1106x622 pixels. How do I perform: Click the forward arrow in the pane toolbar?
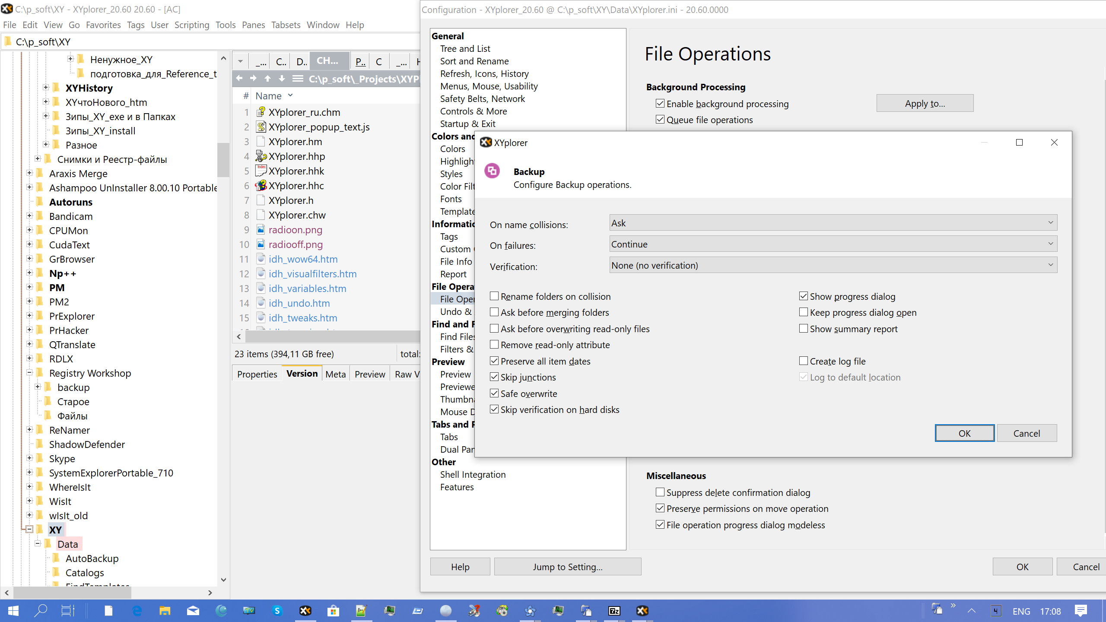pyautogui.click(x=254, y=79)
